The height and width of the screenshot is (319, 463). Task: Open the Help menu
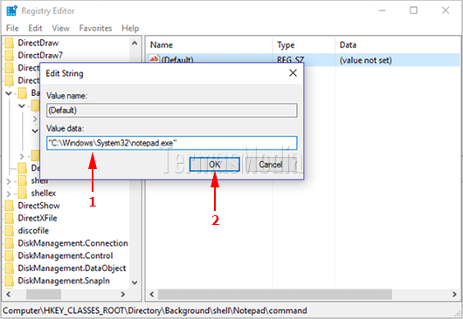[x=130, y=28]
